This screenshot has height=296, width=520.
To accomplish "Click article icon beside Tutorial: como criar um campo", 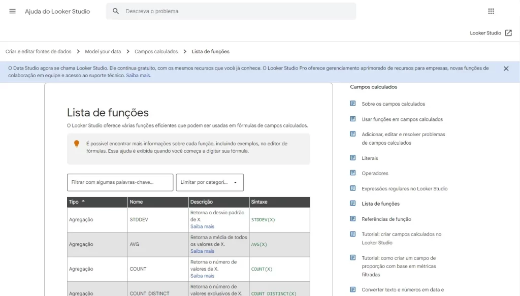I will pyautogui.click(x=353, y=257).
